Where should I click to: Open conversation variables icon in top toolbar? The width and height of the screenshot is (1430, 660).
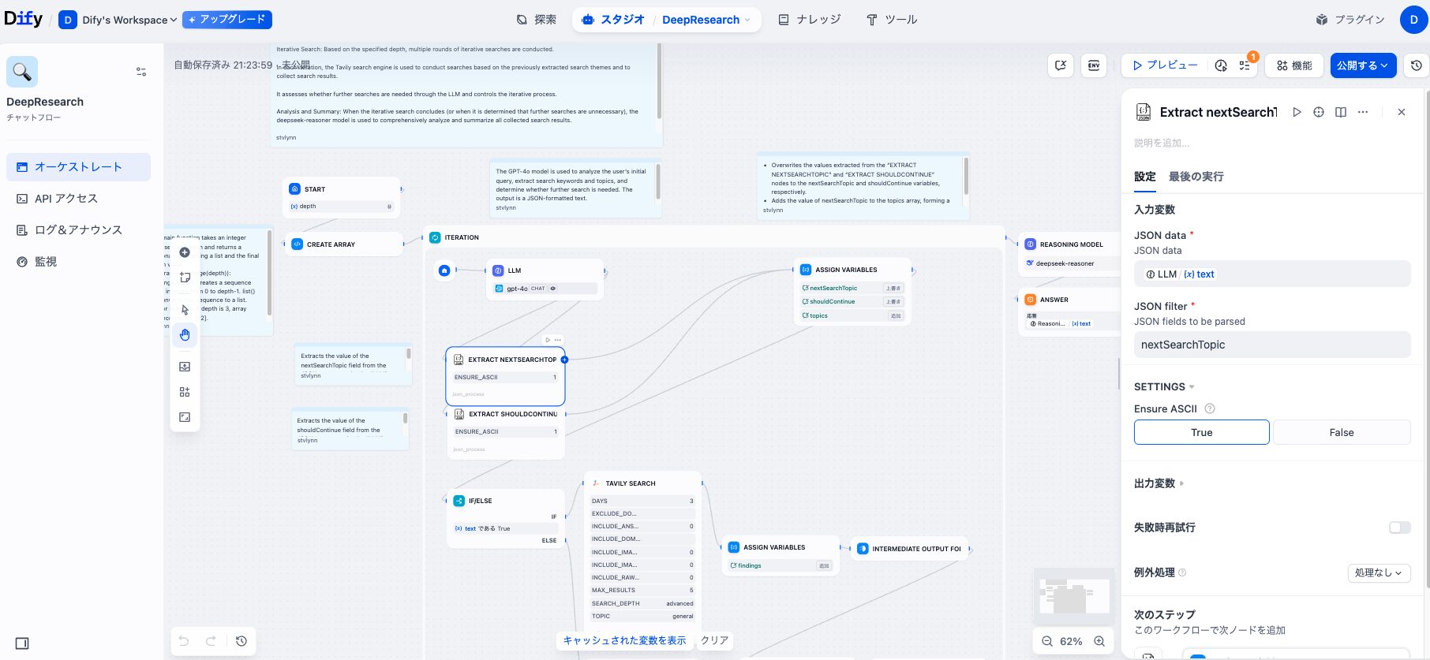(x=1061, y=65)
